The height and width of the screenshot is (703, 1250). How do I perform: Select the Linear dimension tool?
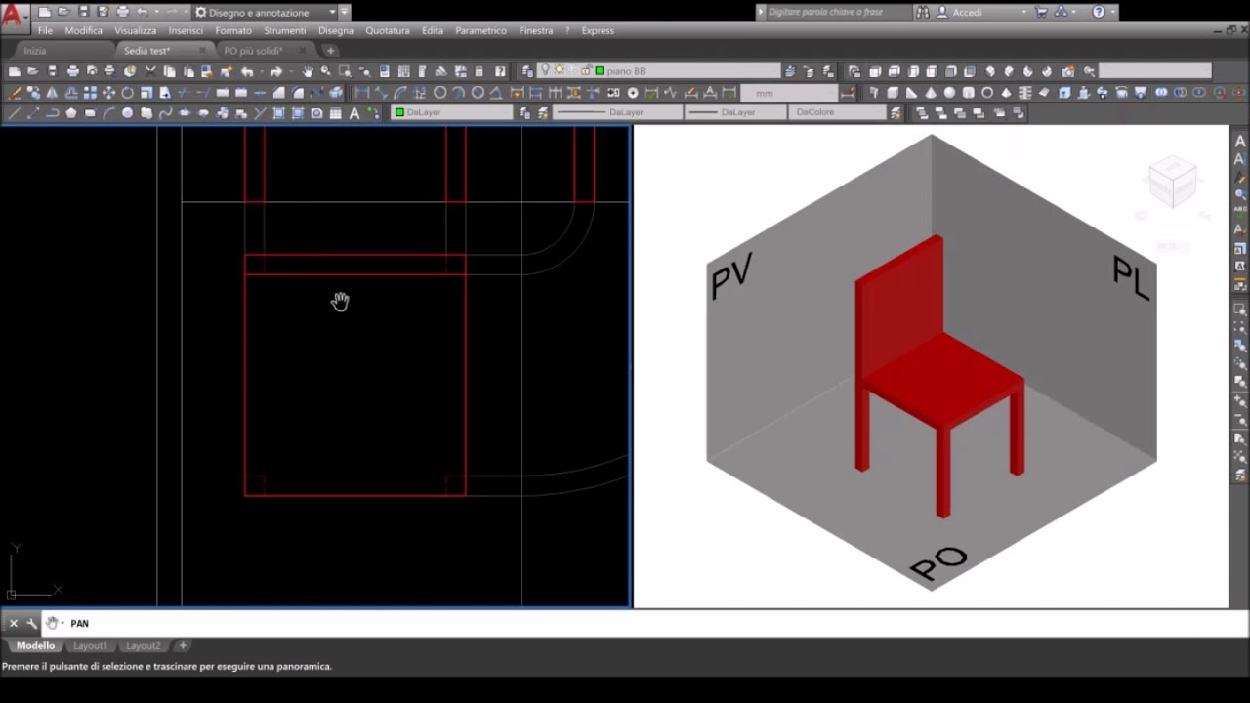pyautogui.click(x=361, y=93)
